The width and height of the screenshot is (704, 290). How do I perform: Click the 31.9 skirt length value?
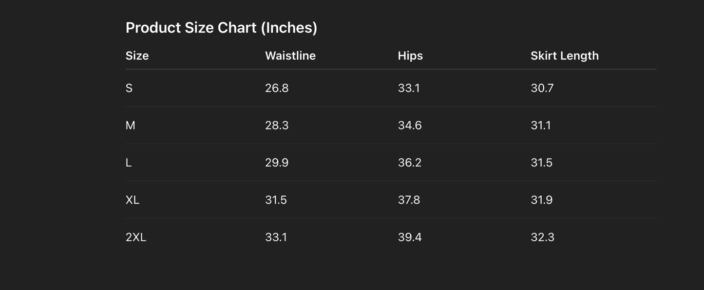(542, 200)
